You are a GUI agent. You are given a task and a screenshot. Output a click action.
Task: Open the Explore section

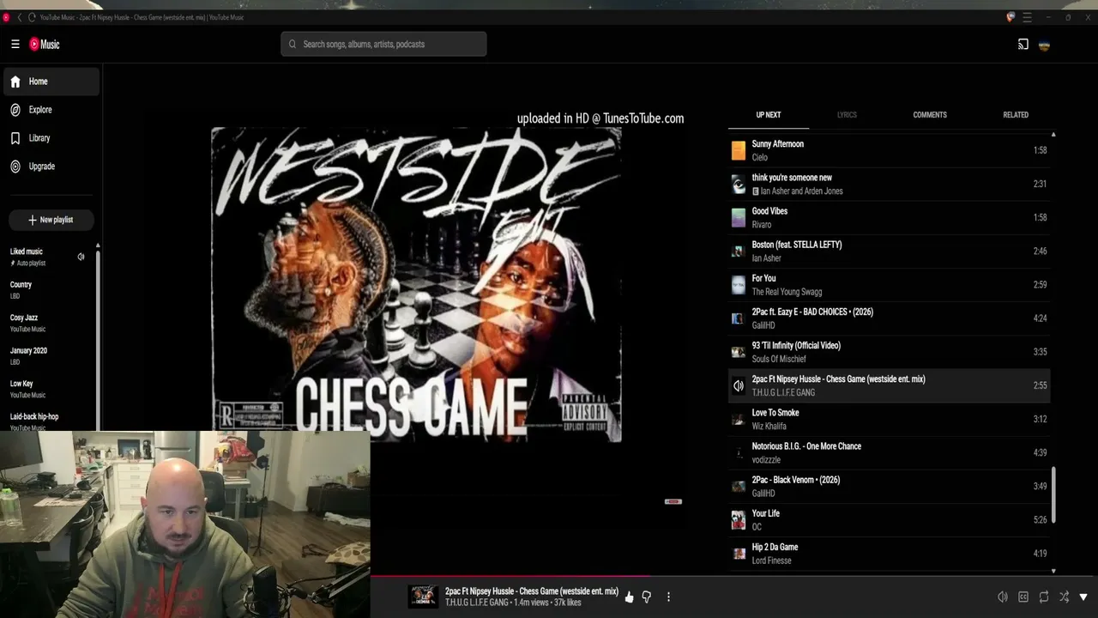click(x=51, y=110)
